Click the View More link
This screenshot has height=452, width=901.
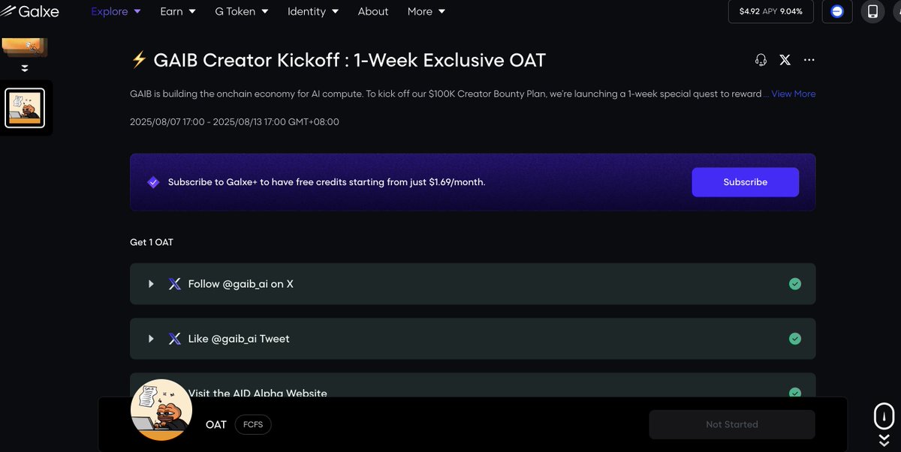click(x=793, y=94)
